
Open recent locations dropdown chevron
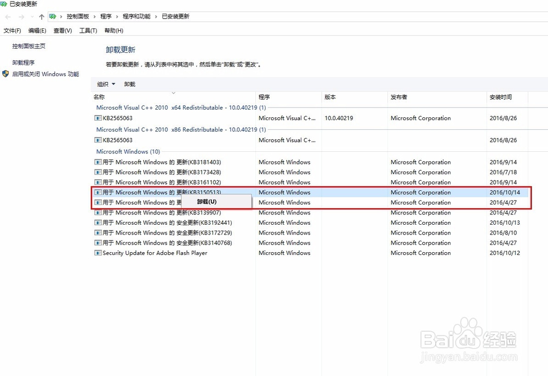[32, 17]
